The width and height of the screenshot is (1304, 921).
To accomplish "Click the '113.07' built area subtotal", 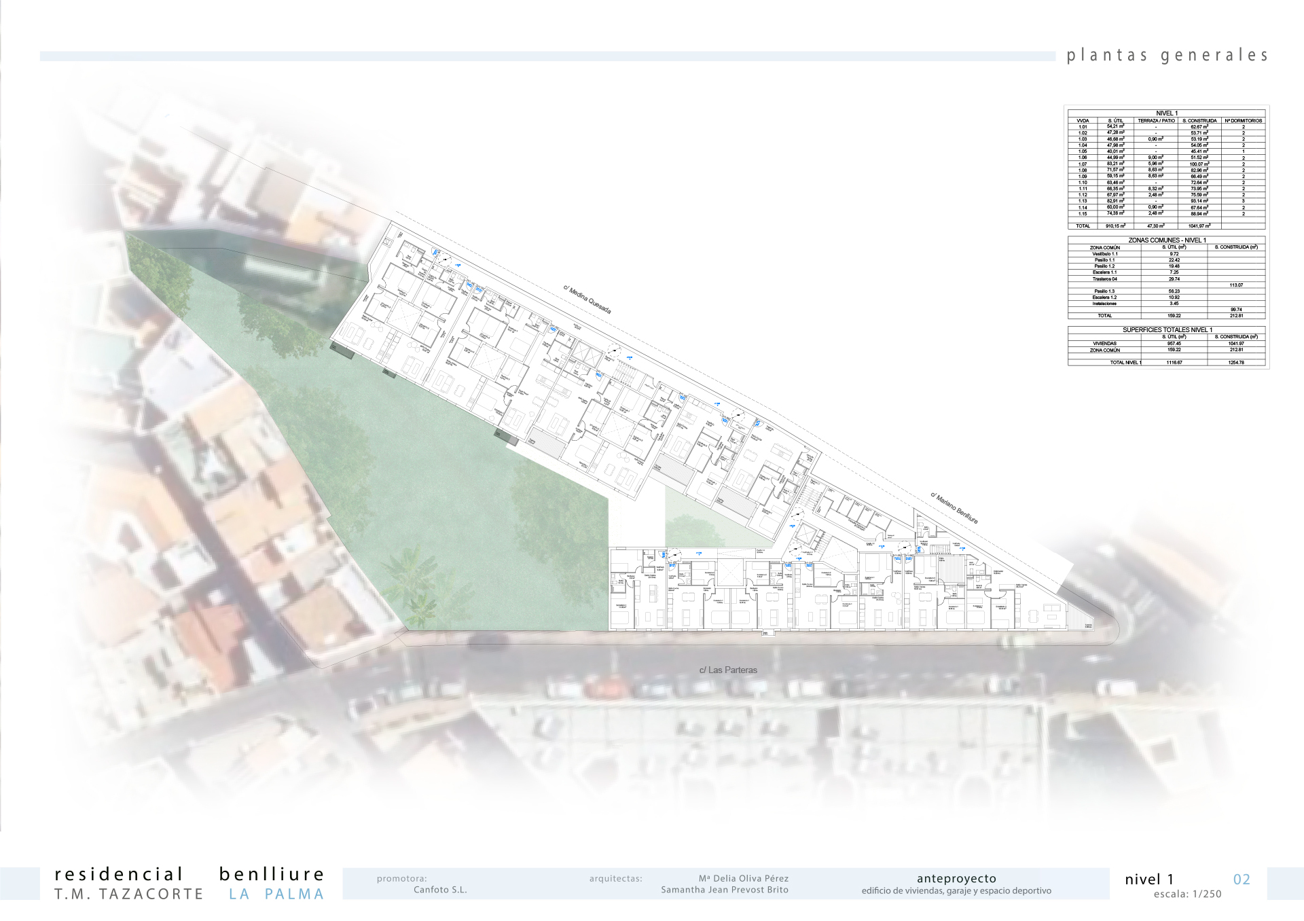I will tap(1236, 285).
